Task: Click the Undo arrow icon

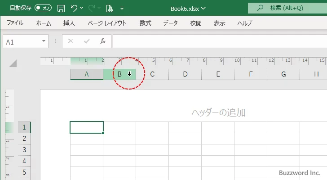Action: tap(74, 8)
